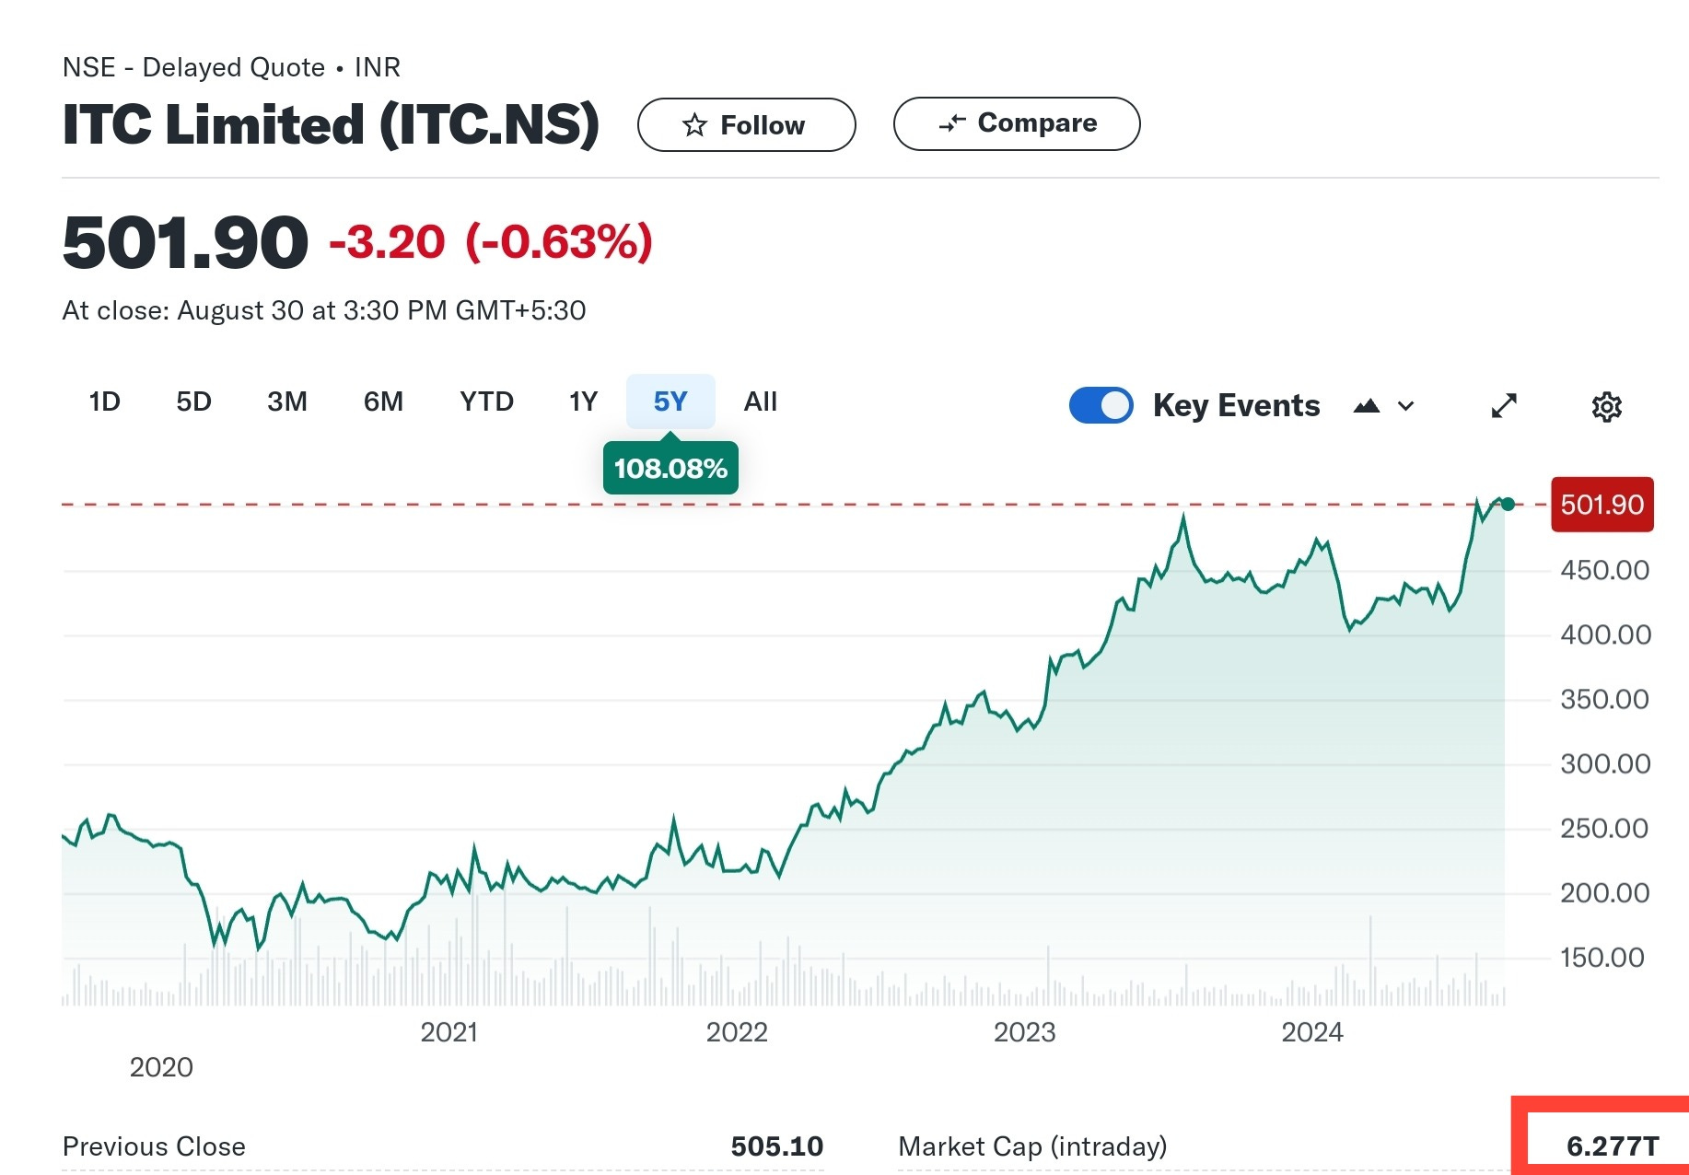Click the red 501.90 price label on chart
1689x1175 pixels.
click(1602, 505)
